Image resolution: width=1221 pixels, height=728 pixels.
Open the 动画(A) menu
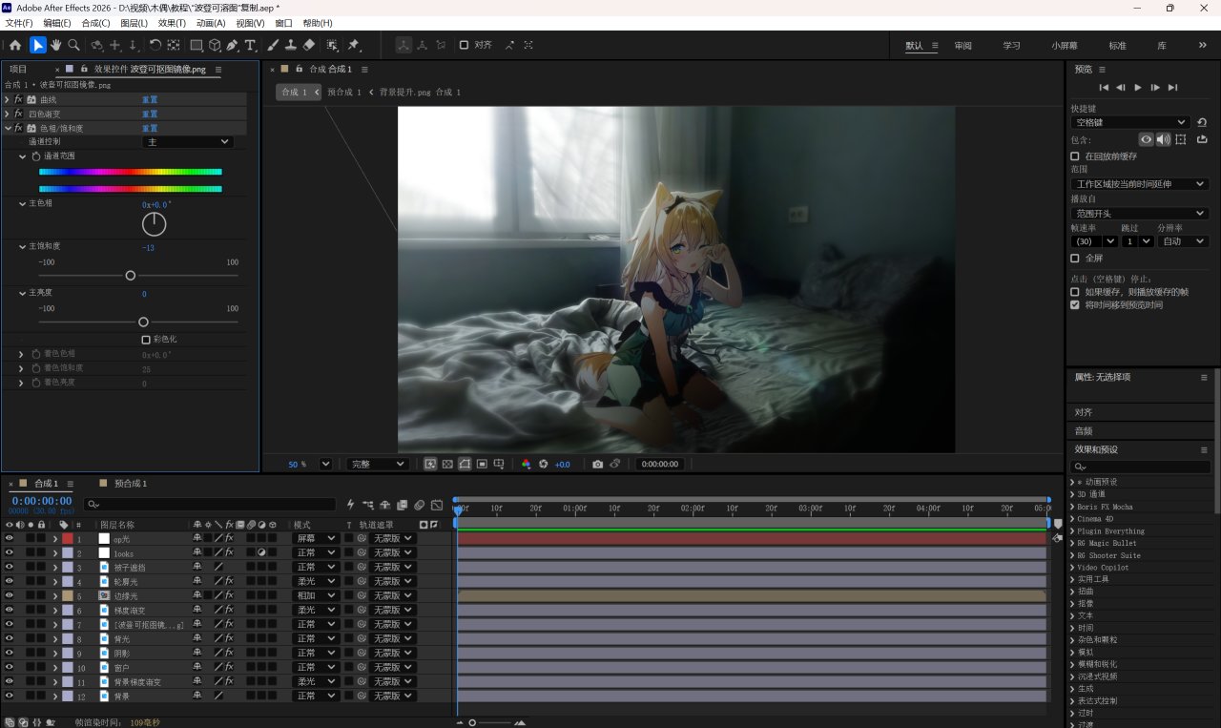[x=211, y=23]
